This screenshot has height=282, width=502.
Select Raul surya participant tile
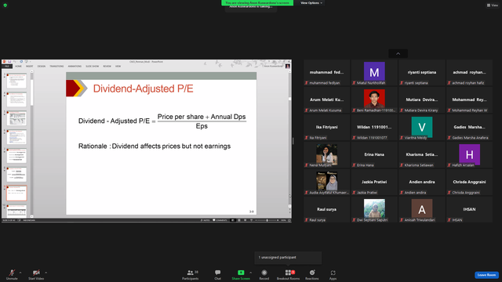coord(327,209)
